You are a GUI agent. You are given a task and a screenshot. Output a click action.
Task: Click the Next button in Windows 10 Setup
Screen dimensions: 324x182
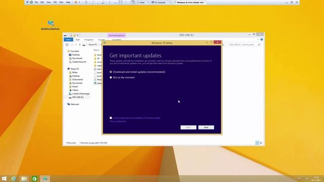point(206,127)
